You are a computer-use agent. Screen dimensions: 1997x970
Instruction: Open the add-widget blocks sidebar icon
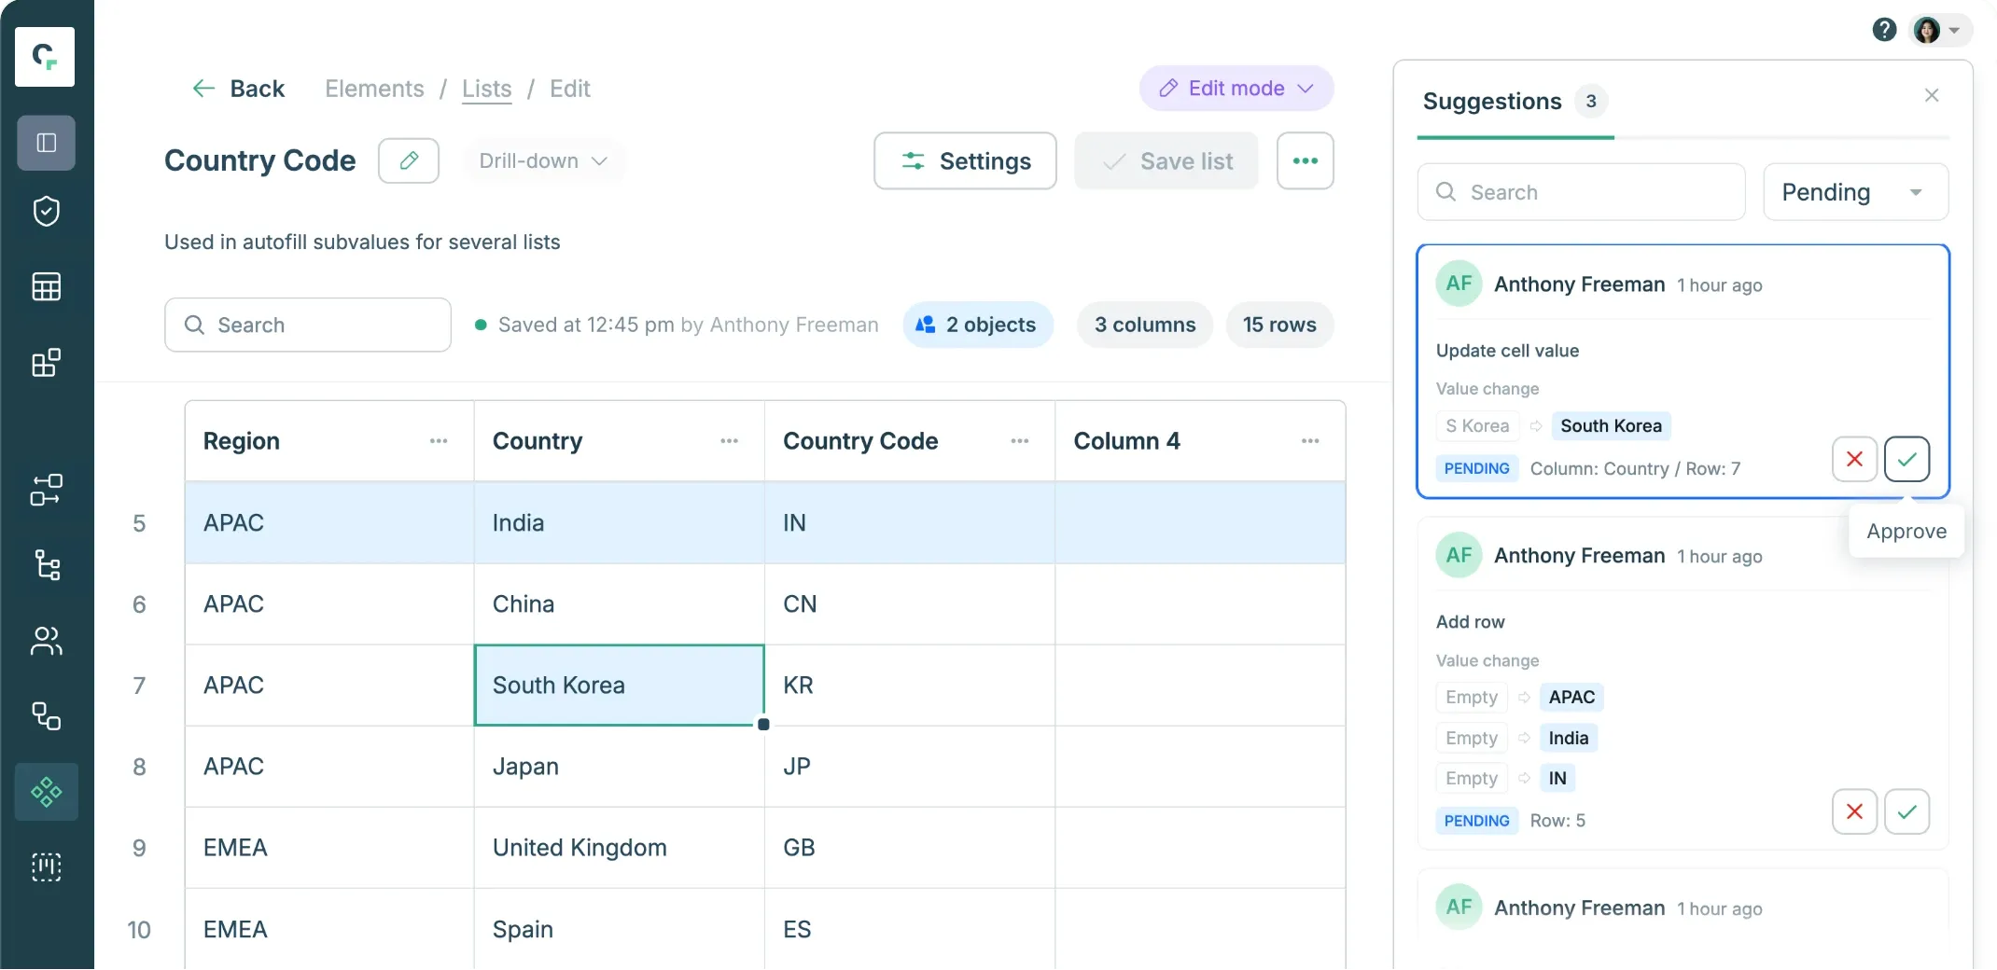pos(46,362)
